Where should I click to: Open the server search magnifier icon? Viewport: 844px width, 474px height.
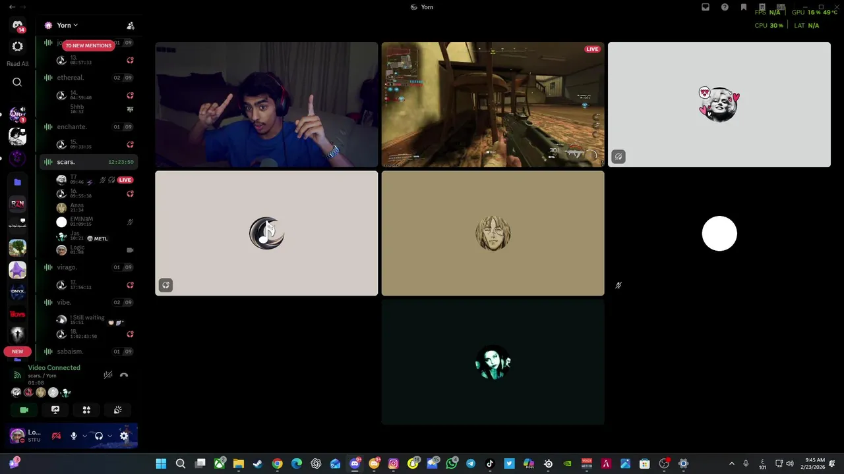(x=17, y=82)
